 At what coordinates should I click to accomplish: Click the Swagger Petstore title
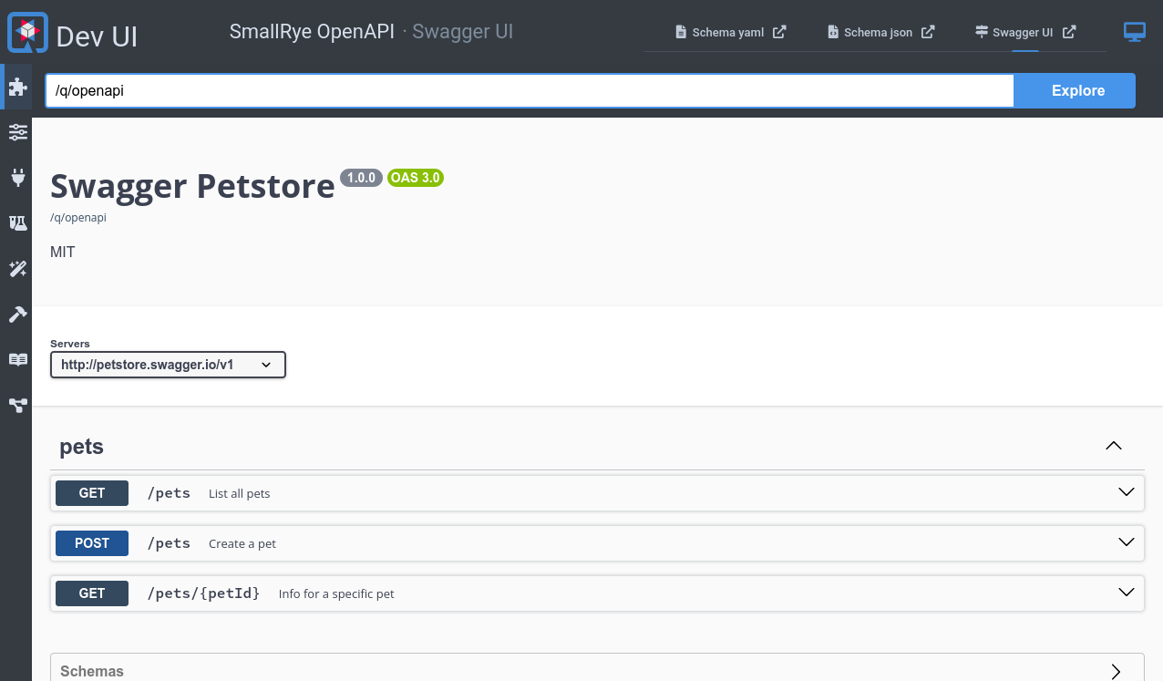click(192, 186)
